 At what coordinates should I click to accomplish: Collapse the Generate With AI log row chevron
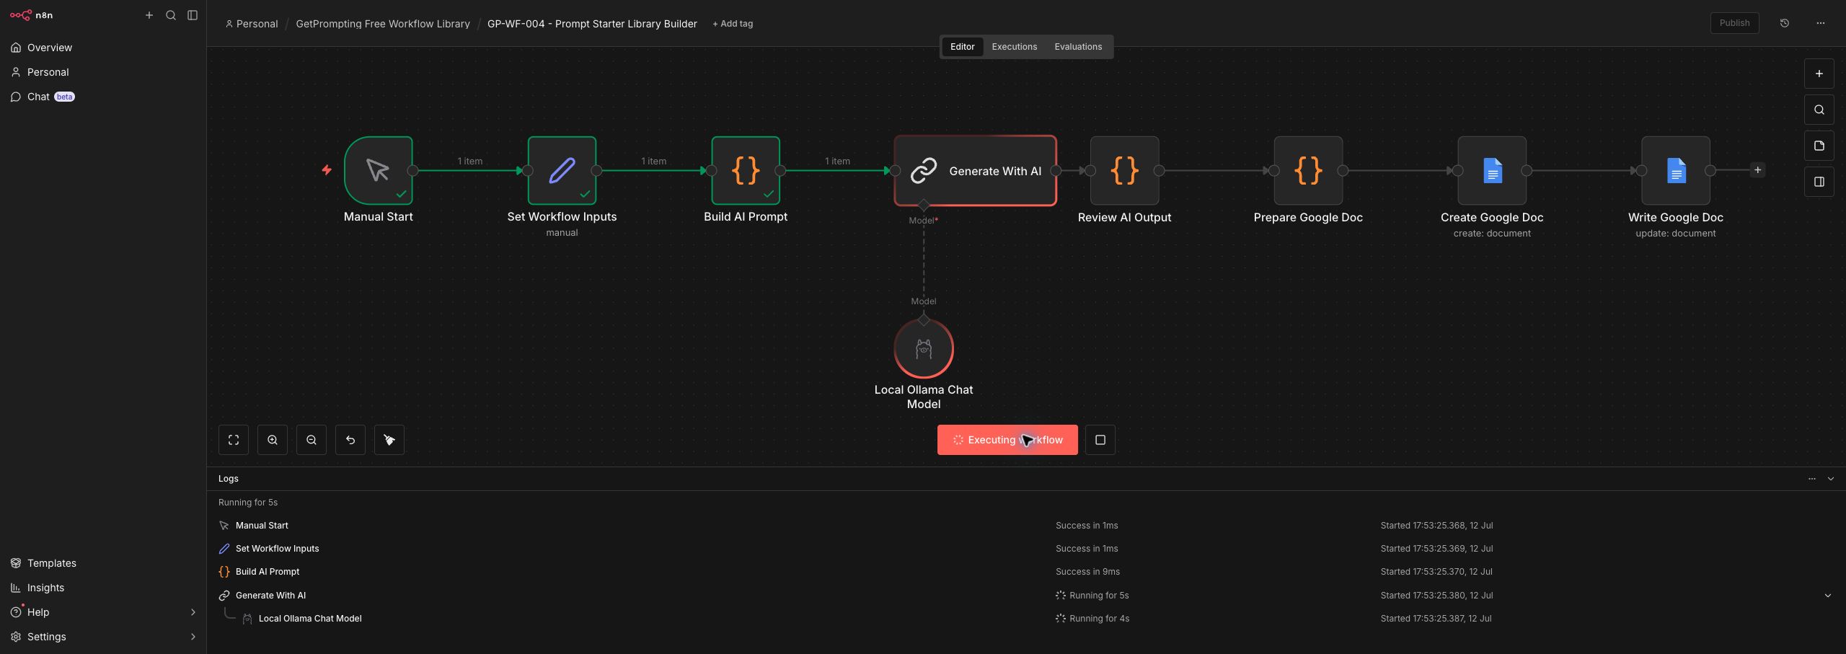tap(1828, 596)
